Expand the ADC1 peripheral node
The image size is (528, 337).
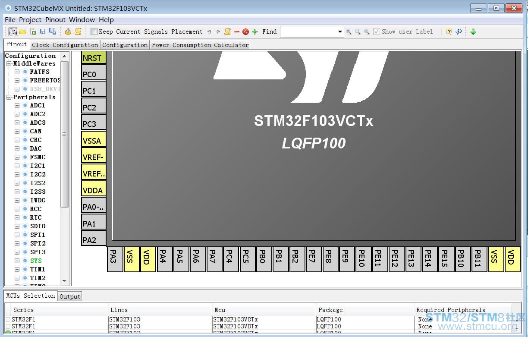click(17, 106)
